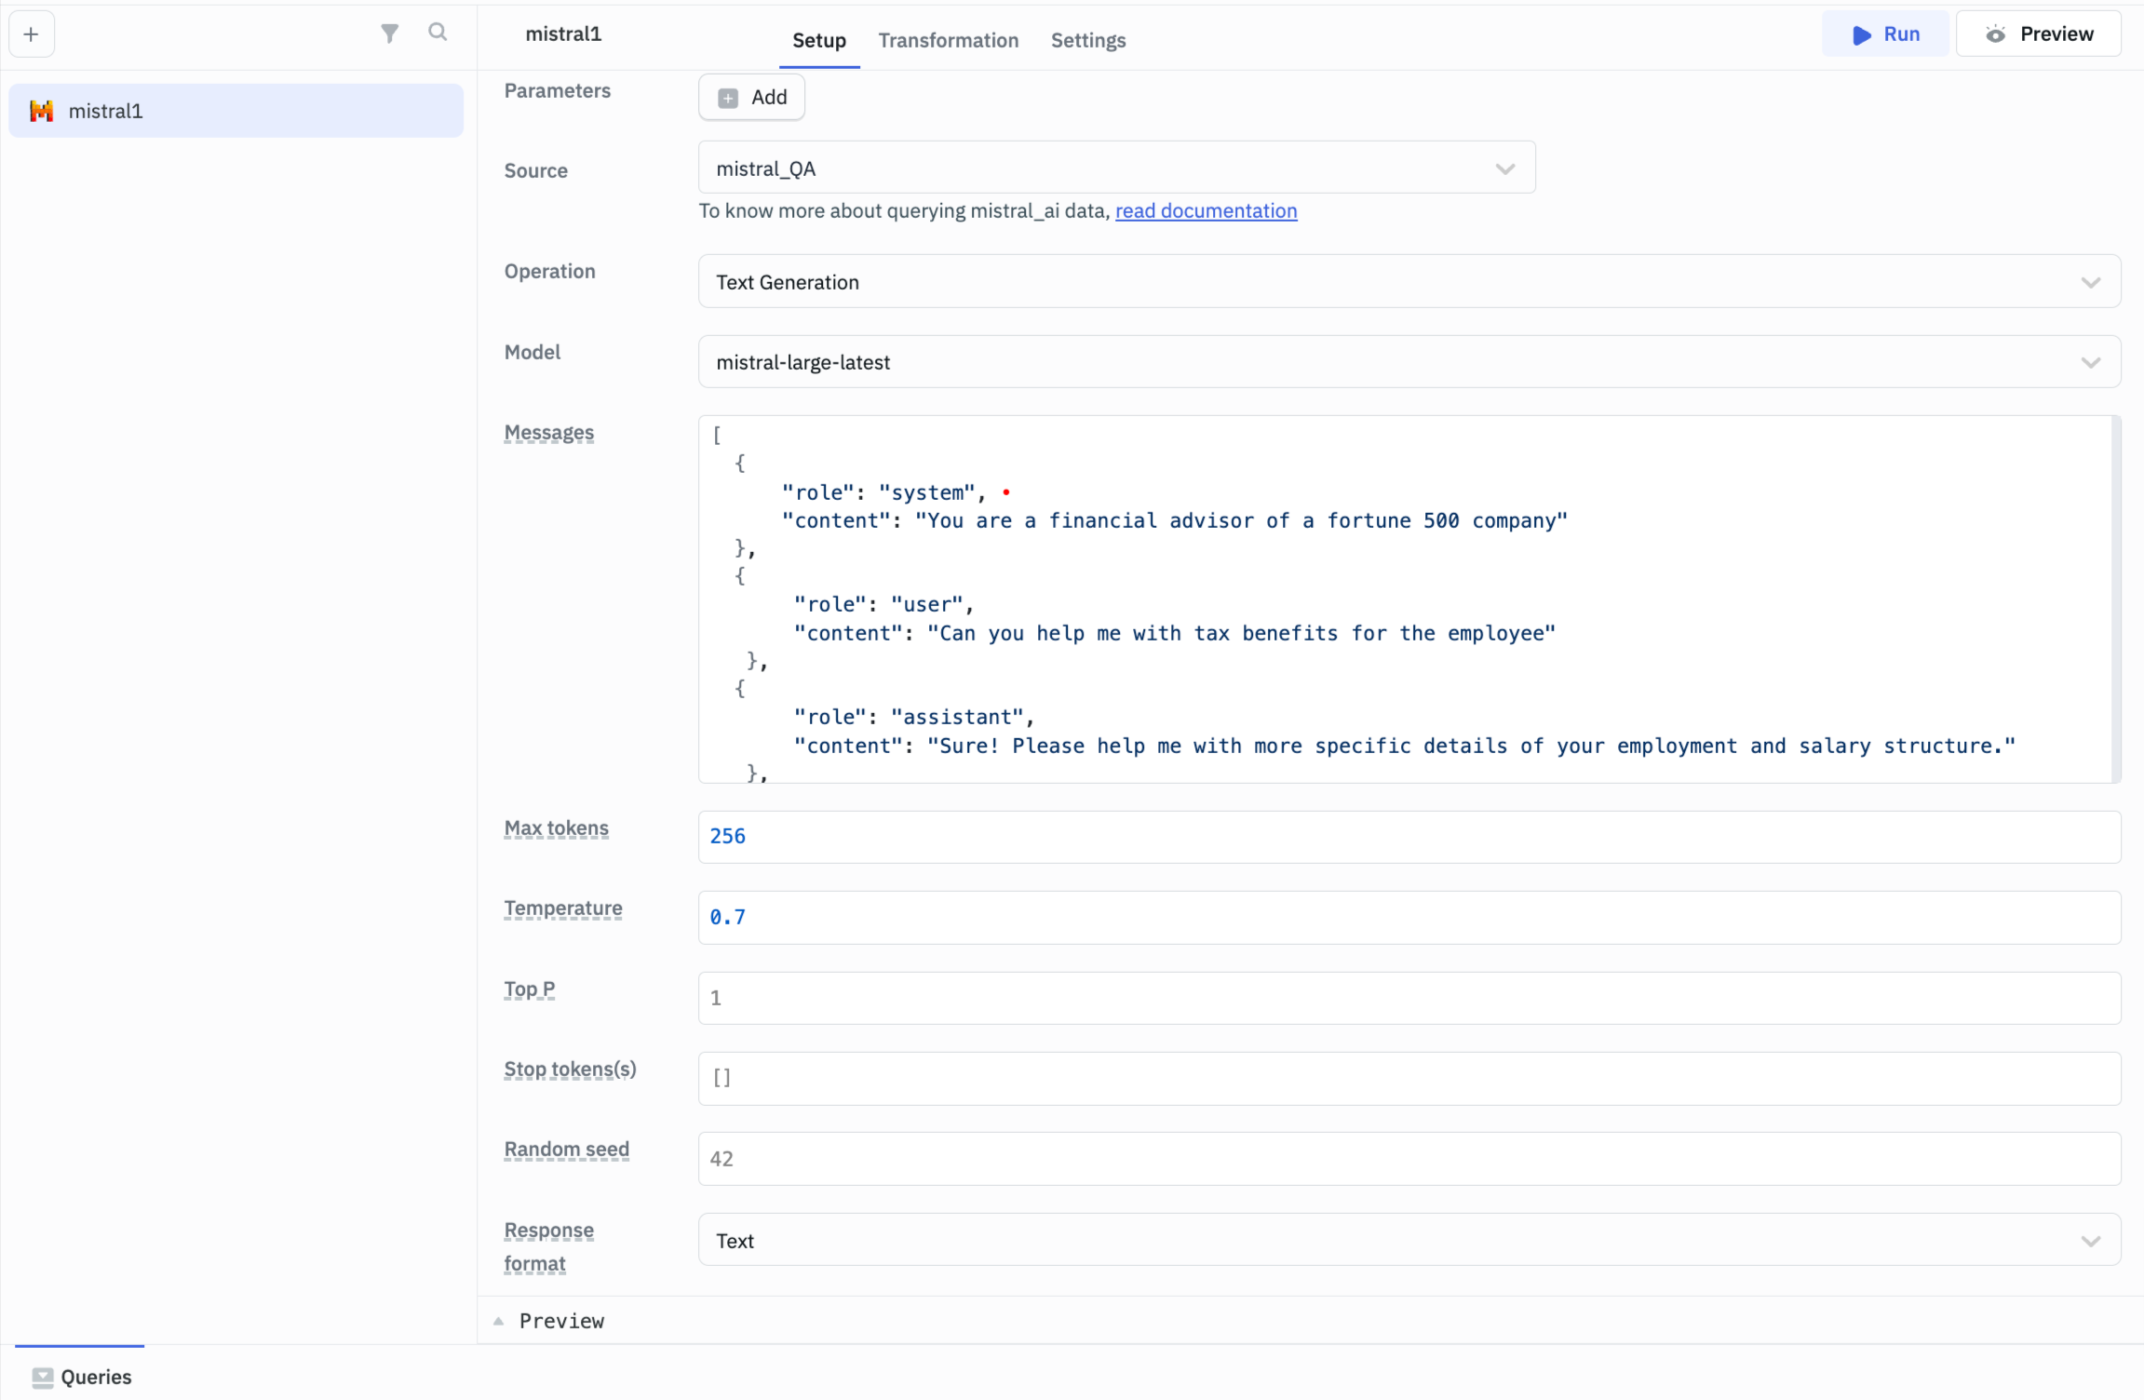The image size is (2144, 1400).
Task: Expand the Preview section triangle
Action: pyautogui.click(x=499, y=1321)
